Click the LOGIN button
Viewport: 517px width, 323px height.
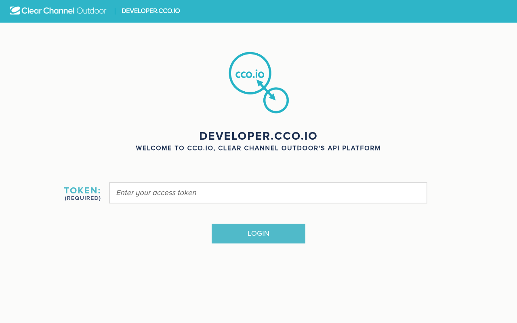coord(258,233)
